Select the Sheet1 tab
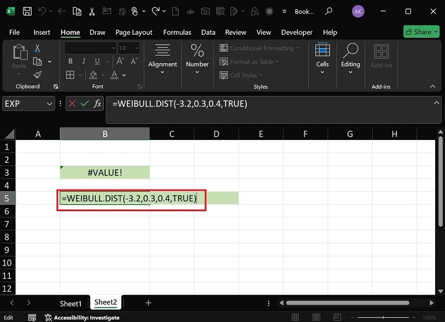Image resolution: width=445 pixels, height=322 pixels. pos(70,303)
